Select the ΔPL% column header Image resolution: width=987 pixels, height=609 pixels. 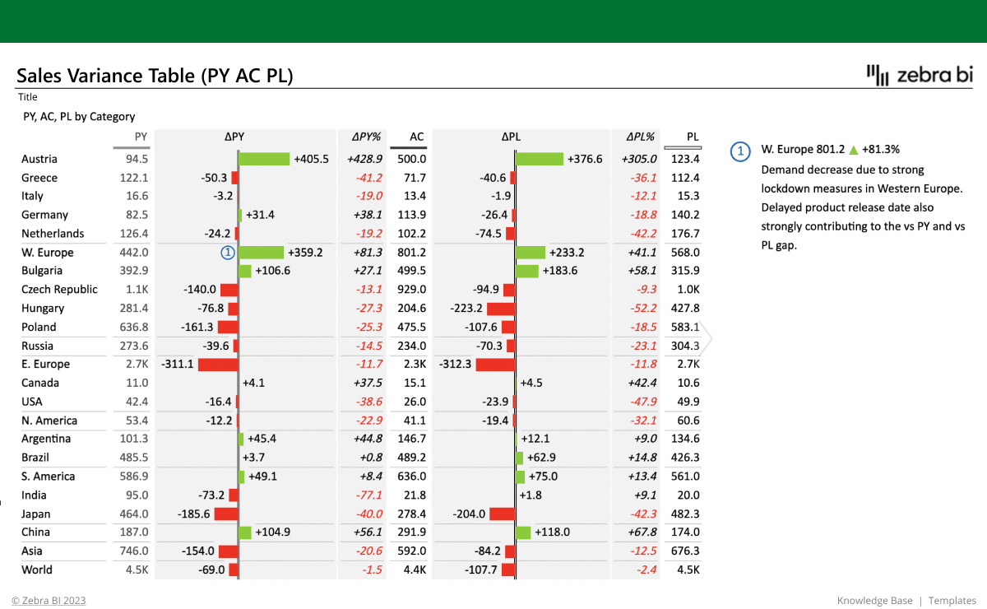coord(639,137)
